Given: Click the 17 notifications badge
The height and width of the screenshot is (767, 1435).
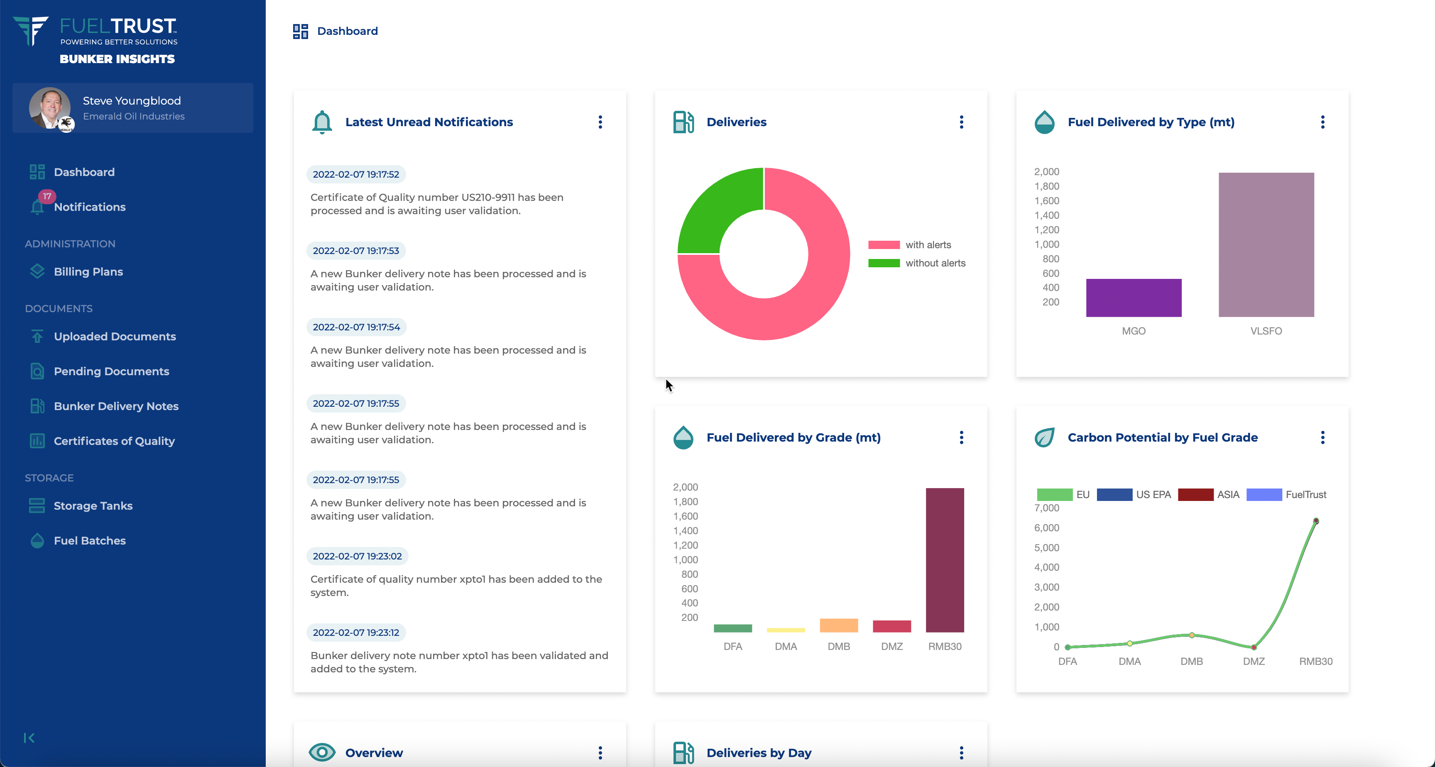Looking at the screenshot, I should pyautogui.click(x=47, y=196).
